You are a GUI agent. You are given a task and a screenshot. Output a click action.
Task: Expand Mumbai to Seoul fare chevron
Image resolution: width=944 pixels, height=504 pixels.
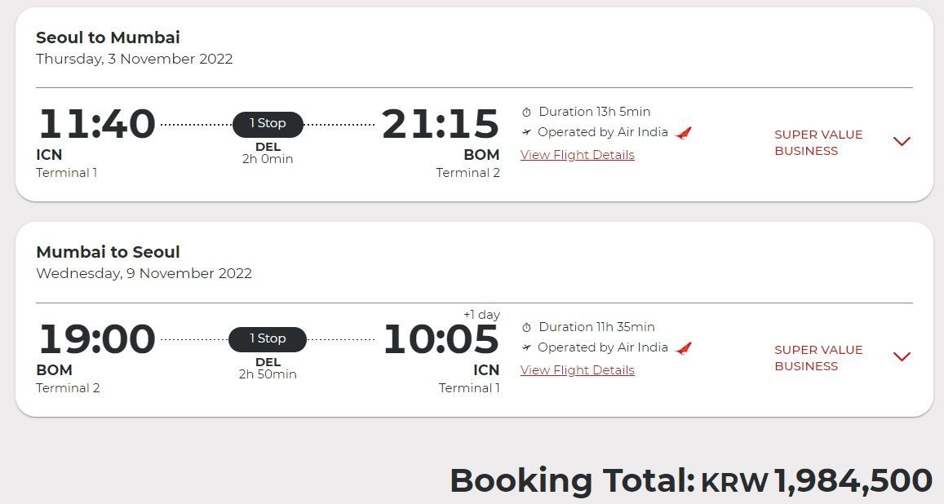tap(902, 356)
